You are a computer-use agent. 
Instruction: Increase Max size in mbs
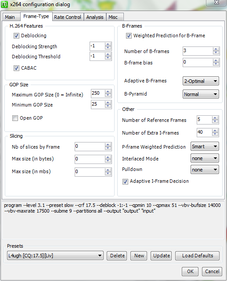[x=108, y=170]
